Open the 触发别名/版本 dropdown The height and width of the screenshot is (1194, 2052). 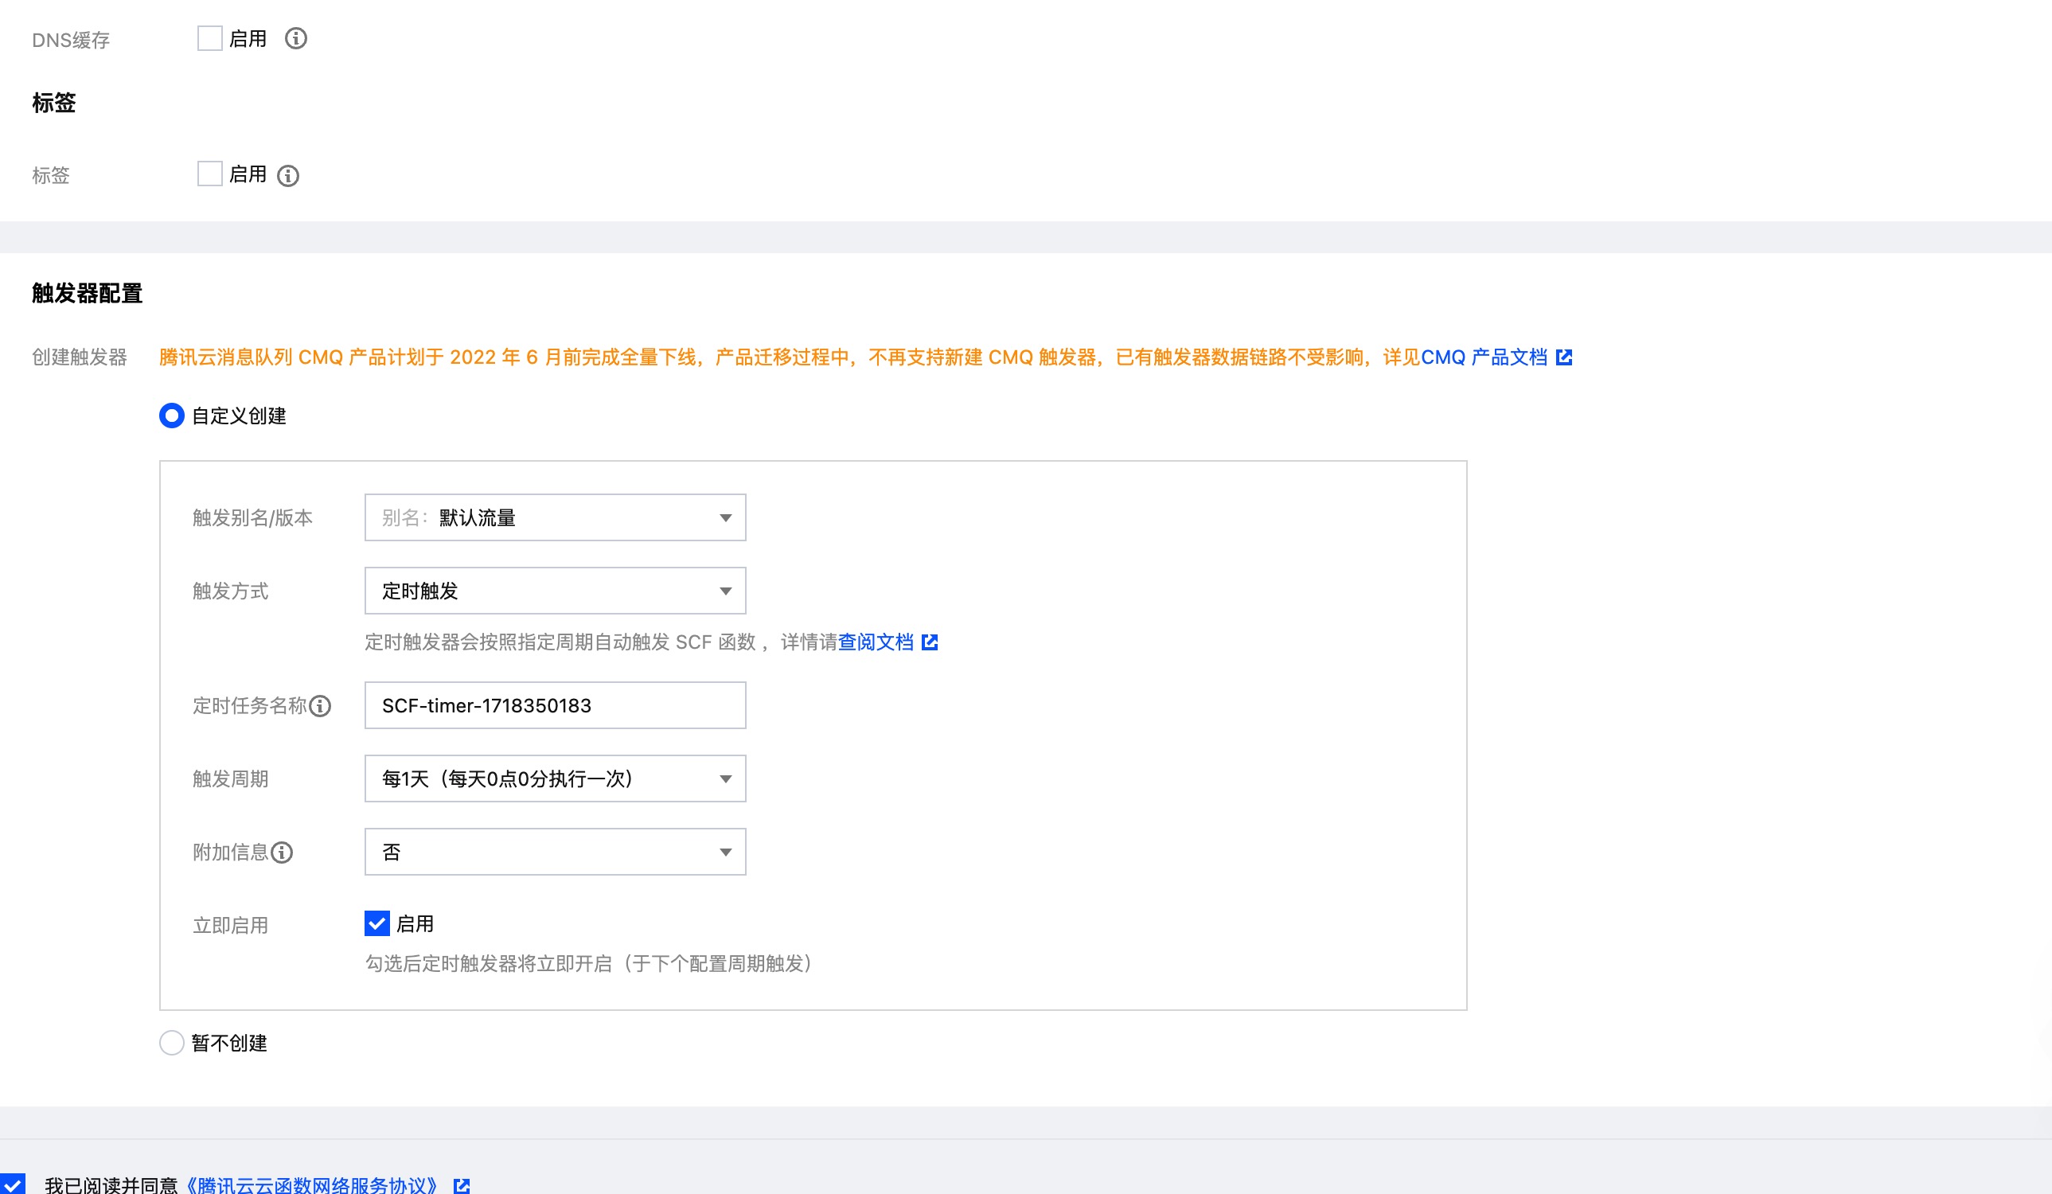click(x=555, y=518)
